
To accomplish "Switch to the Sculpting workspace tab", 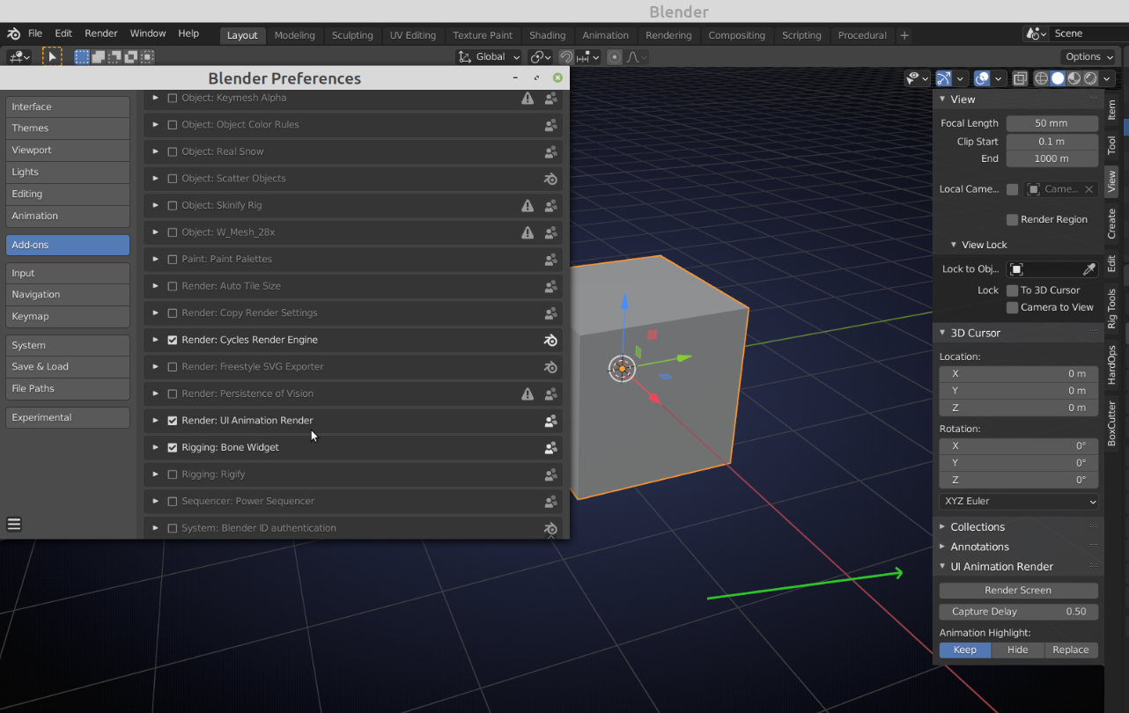I will pyautogui.click(x=352, y=35).
